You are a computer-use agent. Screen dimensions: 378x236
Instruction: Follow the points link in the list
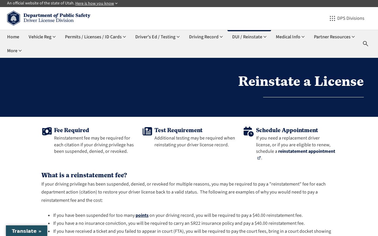coord(142,215)
